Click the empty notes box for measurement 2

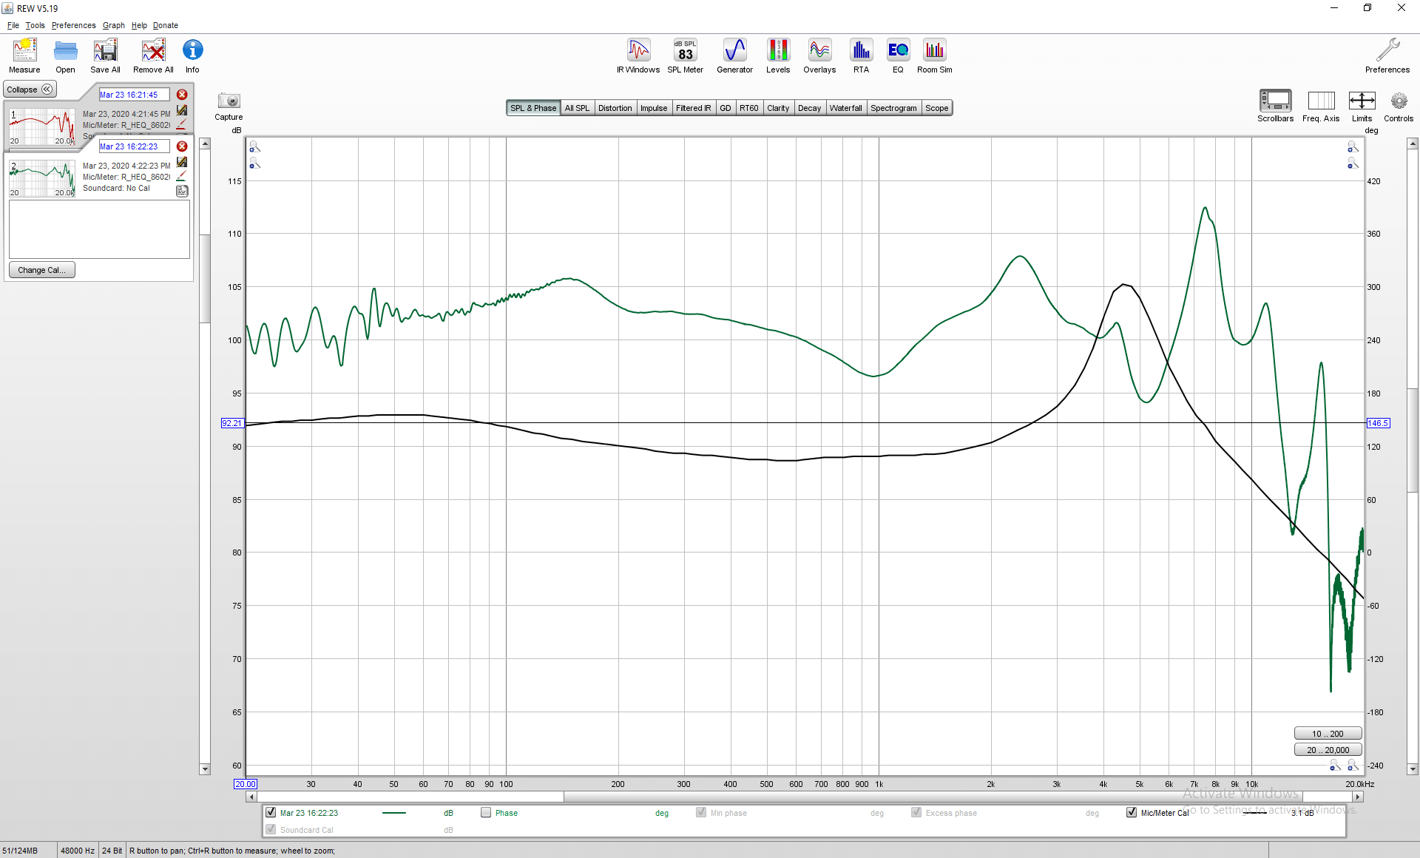(x=99, y=229)
